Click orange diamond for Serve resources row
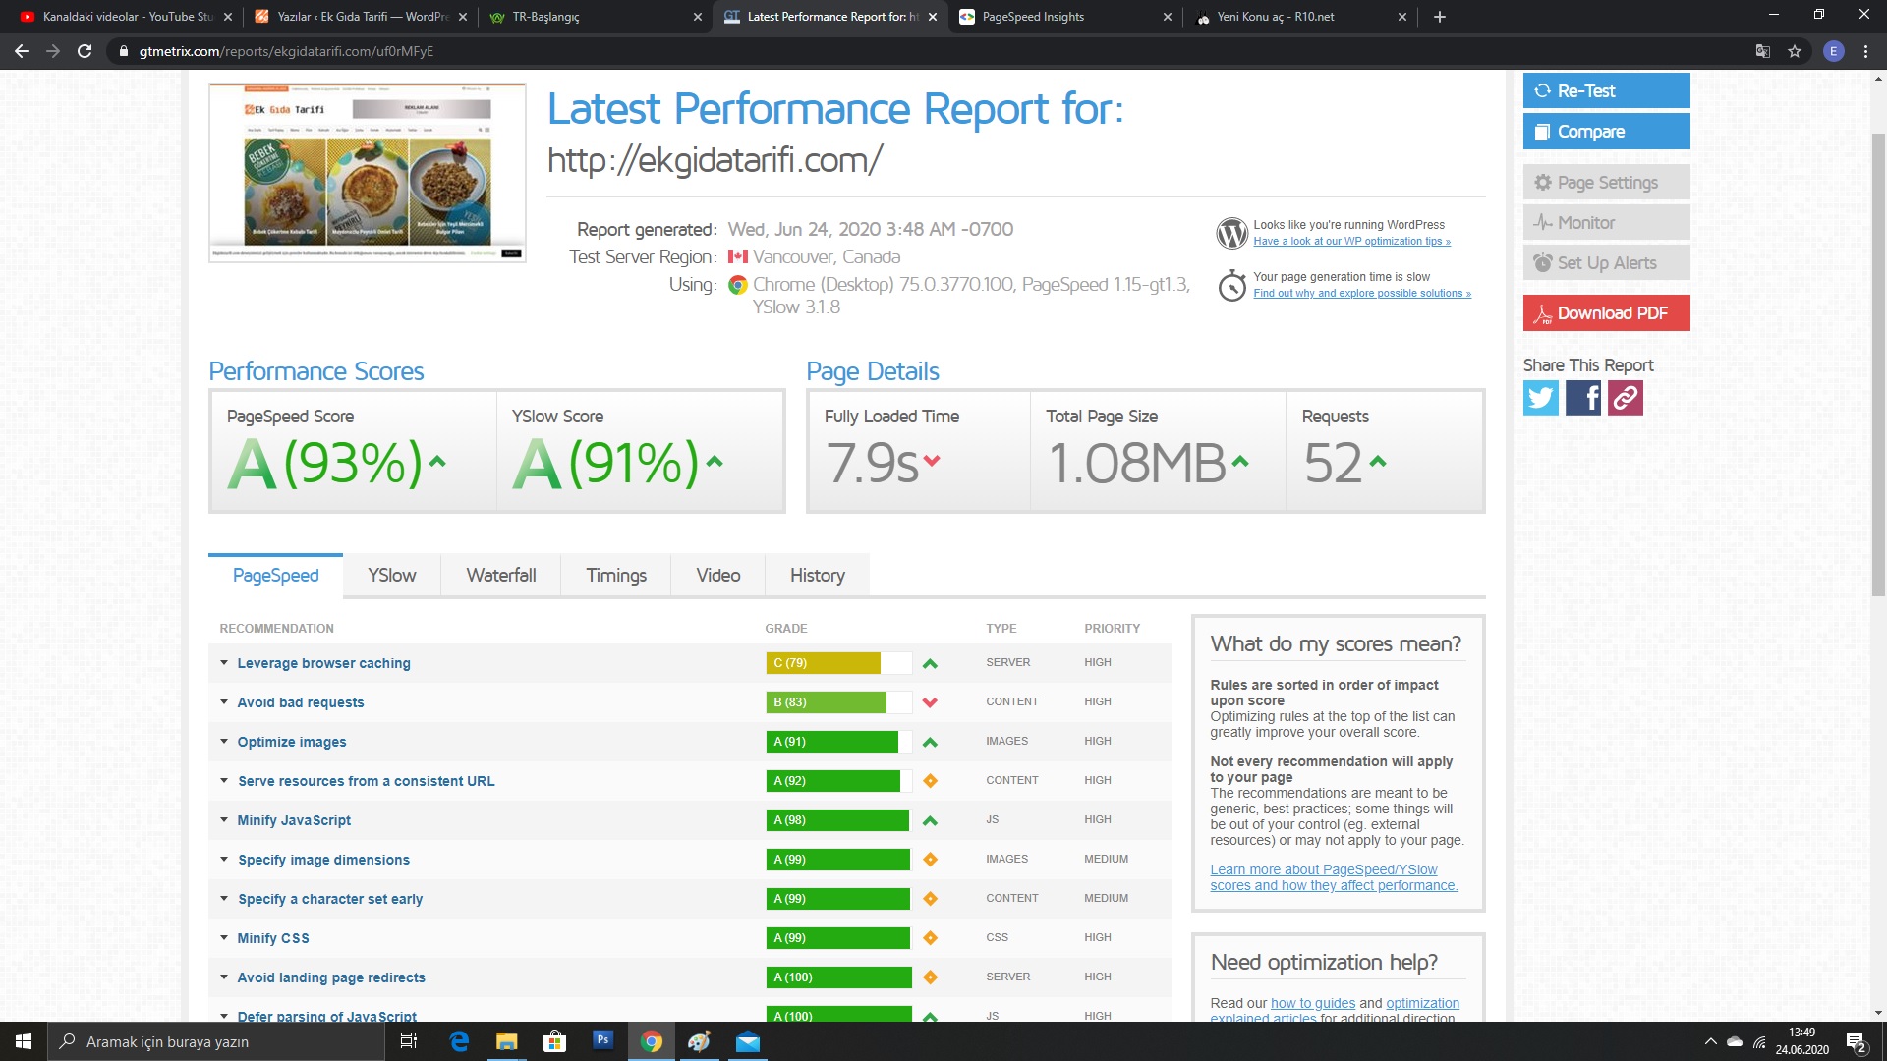The width and height of the screenshot is (1887, 1061). (x=930, y=781)
